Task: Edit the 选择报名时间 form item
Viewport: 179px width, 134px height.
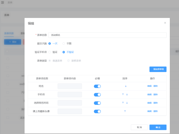Action: [x=149, y=103]
